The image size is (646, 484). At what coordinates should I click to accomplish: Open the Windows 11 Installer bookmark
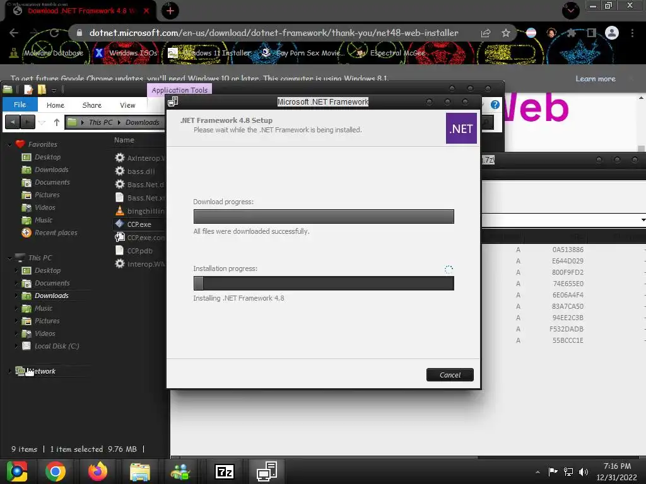[209, 53]
